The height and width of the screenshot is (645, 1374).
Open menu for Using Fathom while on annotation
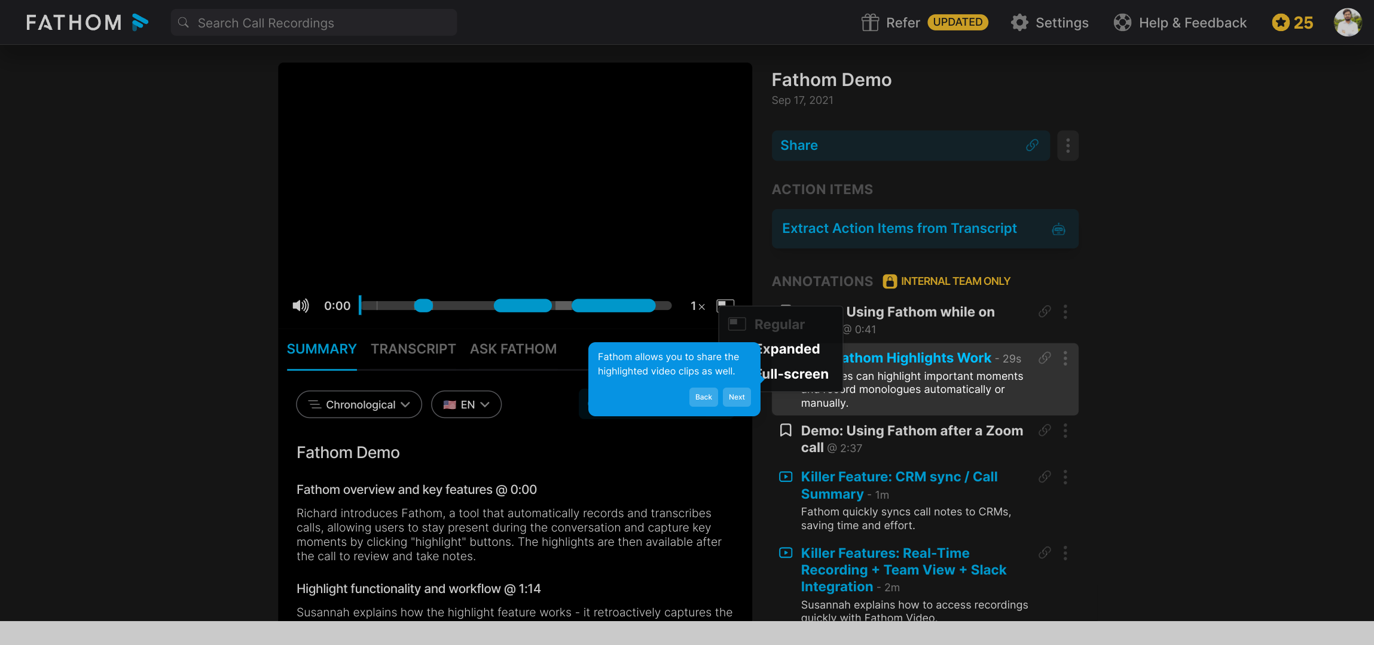(1065, 311)
